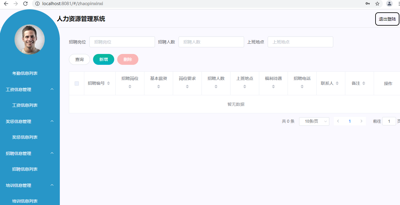Go to next page arrow in pagination
The image size is (400, 205).
coord(361,121)
